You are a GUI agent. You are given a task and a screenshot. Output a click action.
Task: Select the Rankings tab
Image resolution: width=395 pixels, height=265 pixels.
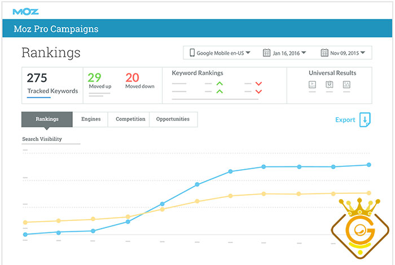coord(47,119)
